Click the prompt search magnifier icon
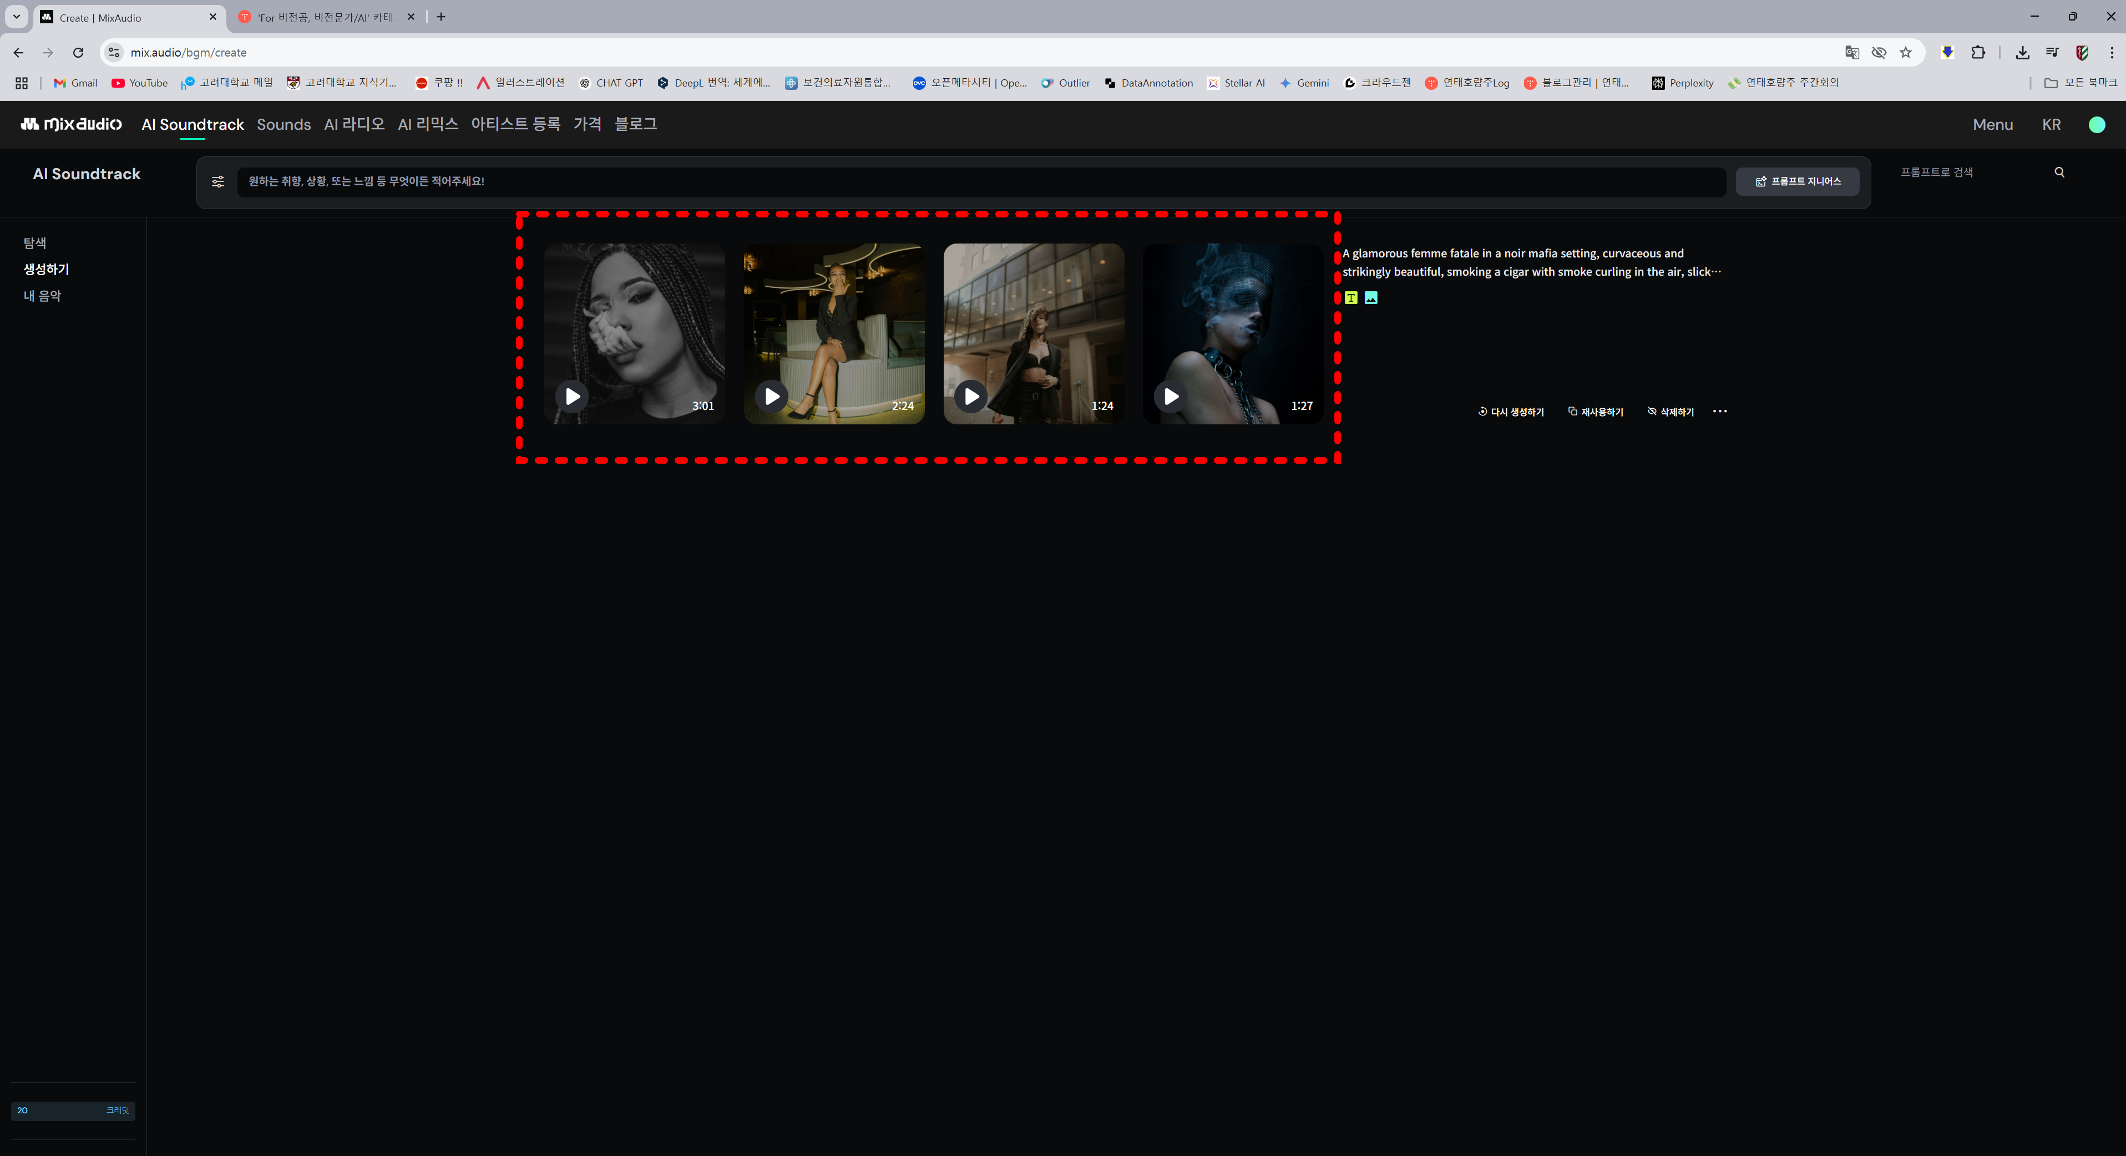The height and width of the screenshot is (1156, 2126). point(2059,173)
